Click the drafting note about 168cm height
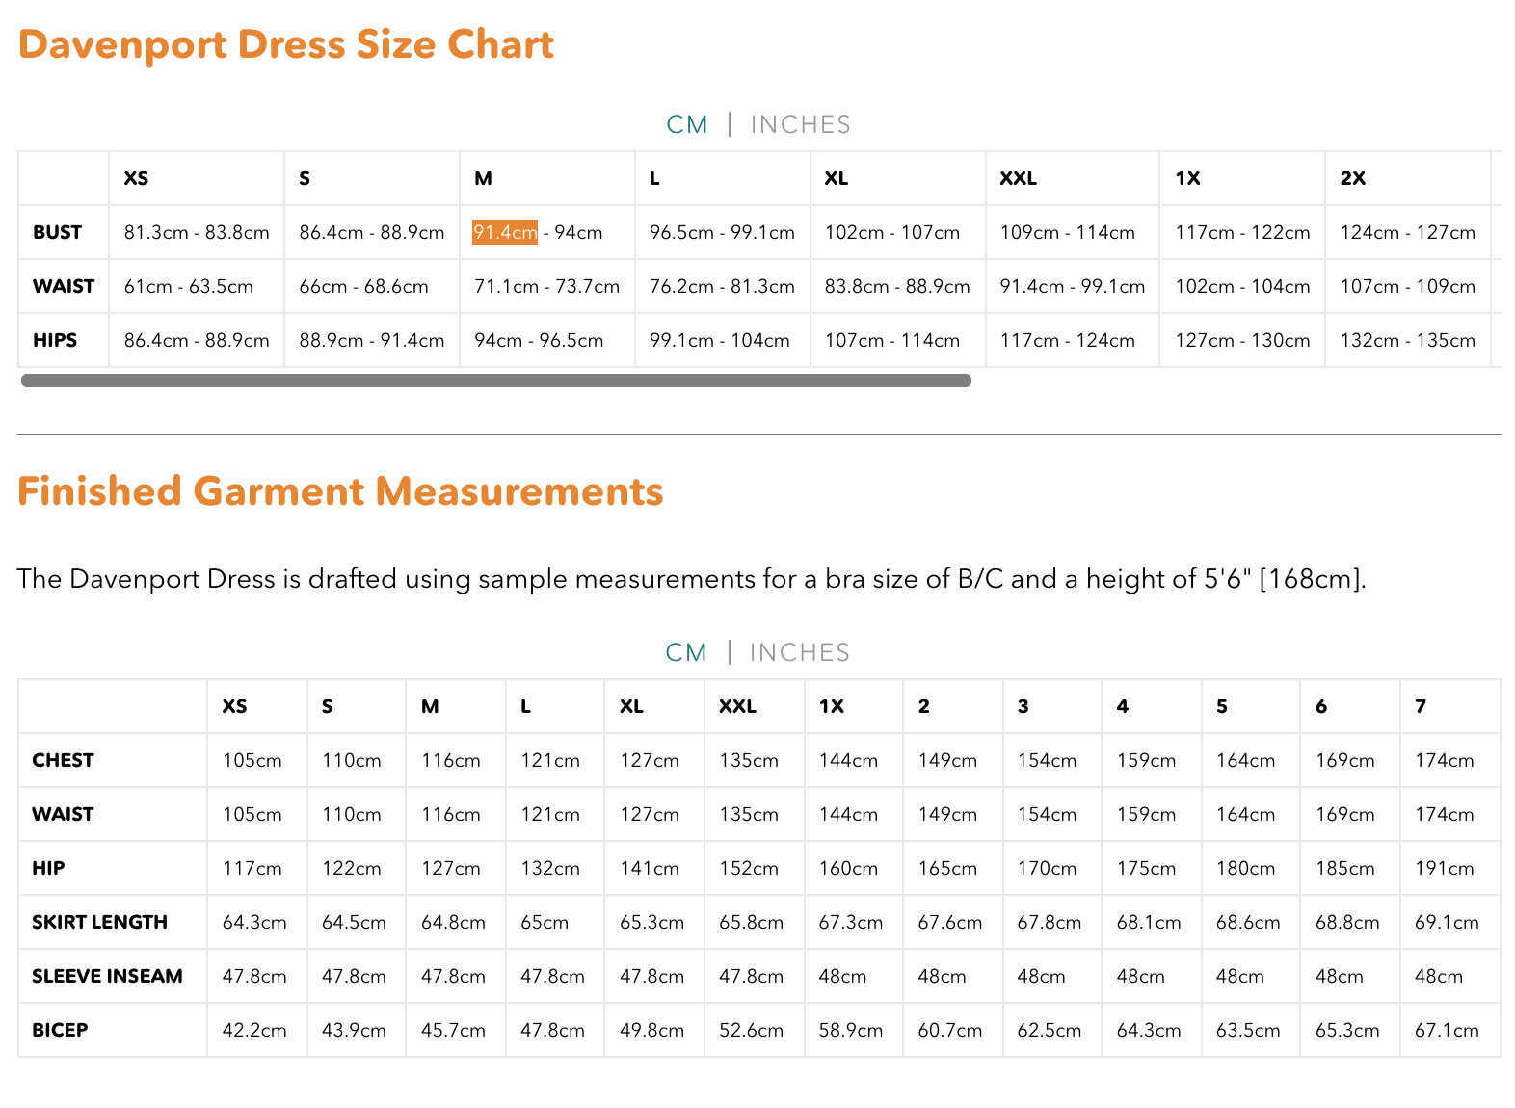Screen dimensions: 1515x1108 pyautogui.click(x=692, y=578)
